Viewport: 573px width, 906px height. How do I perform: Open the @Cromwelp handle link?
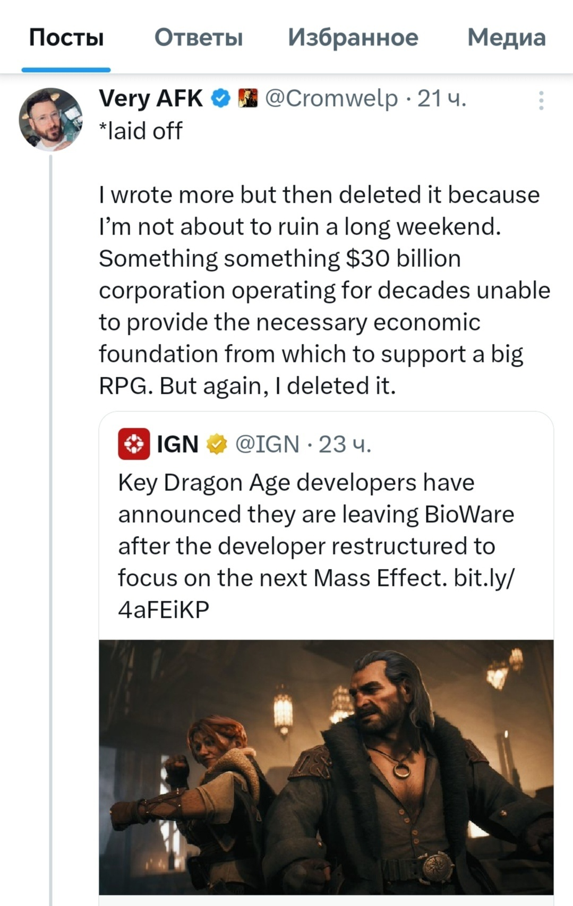point(331,99)
